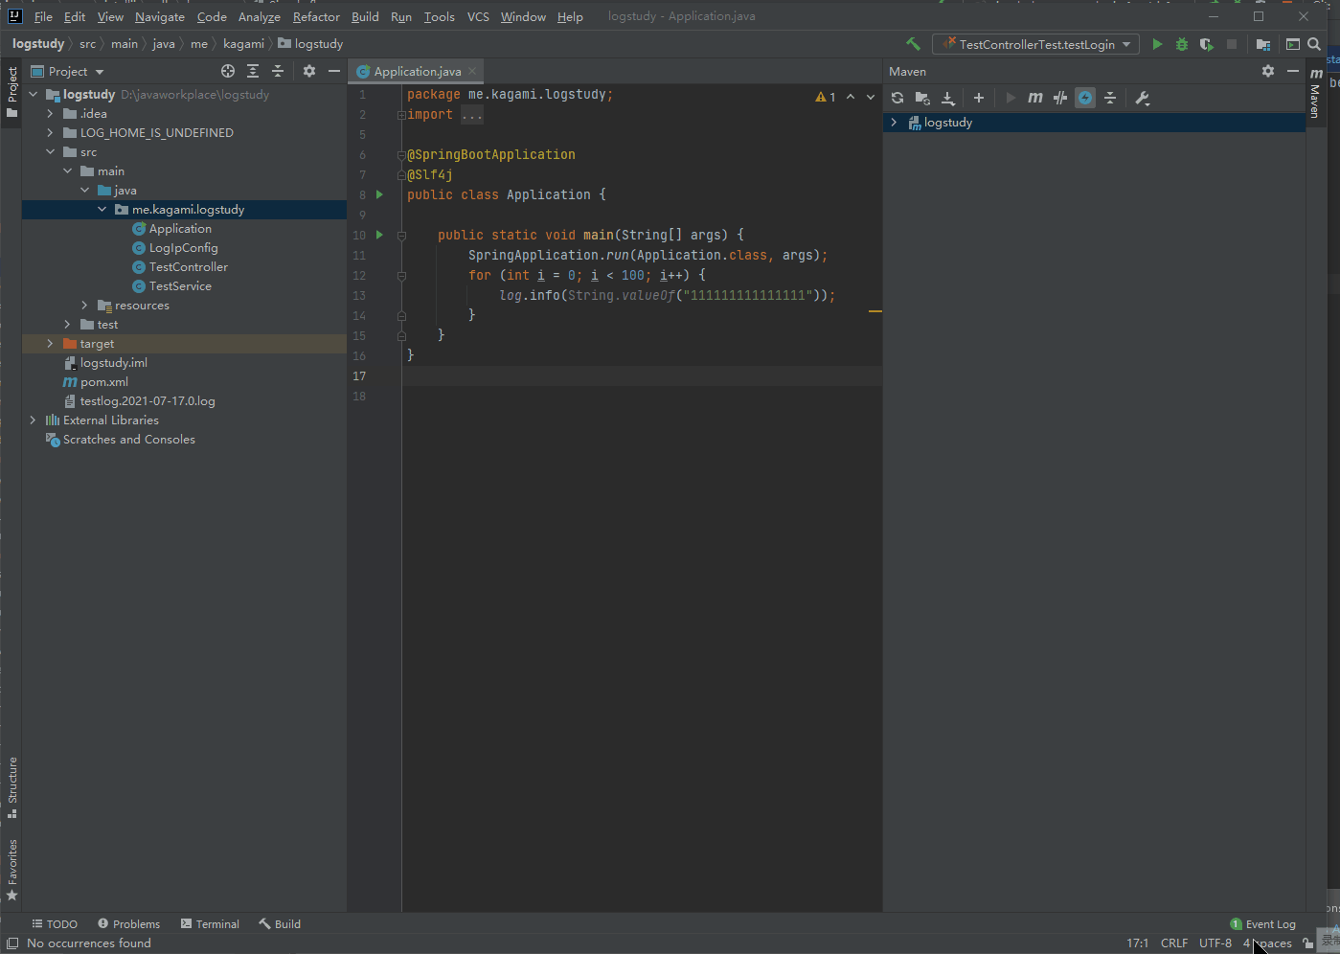Expand the logstudy node in Maven panel
Image resolution: width=1340 pixels, height=954 pixels.
(x=893, y=122)
